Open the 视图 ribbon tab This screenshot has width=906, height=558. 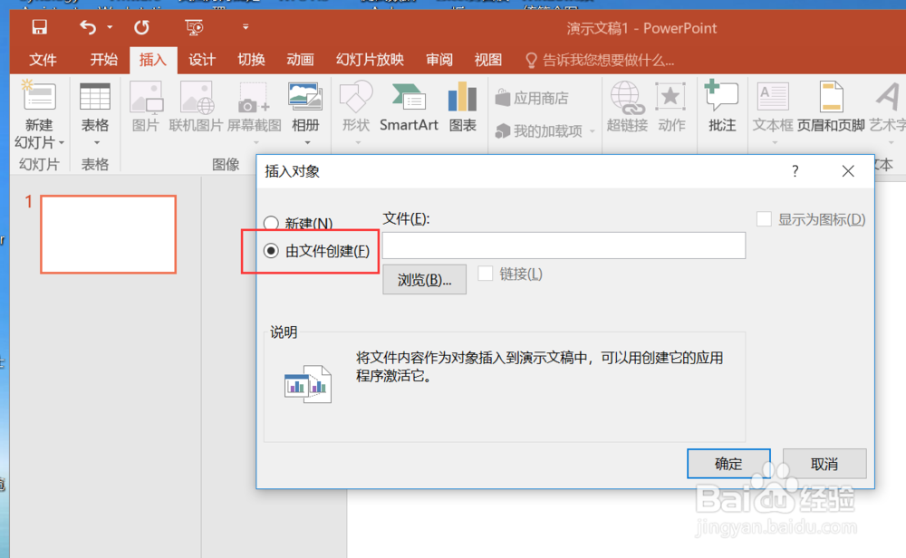point(487,60)
